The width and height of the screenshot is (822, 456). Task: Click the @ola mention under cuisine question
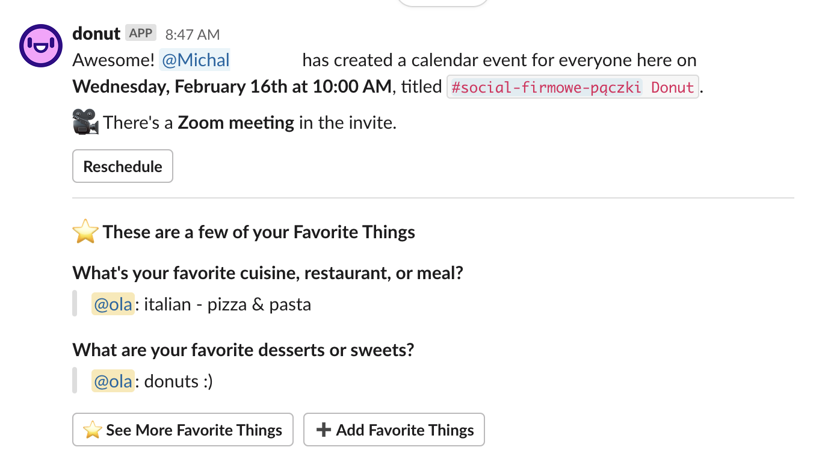[x=113, y=304]
